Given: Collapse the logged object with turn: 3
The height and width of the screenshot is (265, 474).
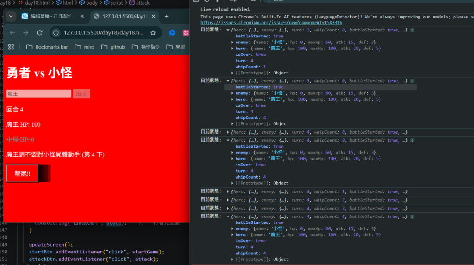Looking at the screenshot, I should (228, 81).
